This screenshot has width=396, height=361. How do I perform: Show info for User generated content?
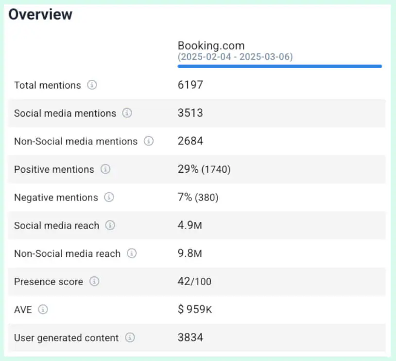[x=130, y=338]
